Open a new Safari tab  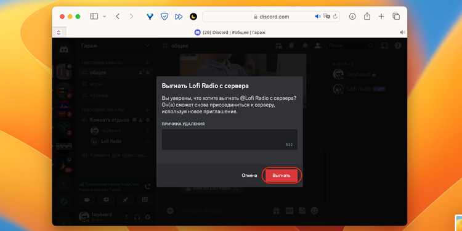(381, 17)
